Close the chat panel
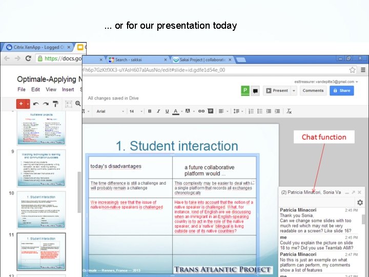The image size is (369, 277). [x=359, y=192]
